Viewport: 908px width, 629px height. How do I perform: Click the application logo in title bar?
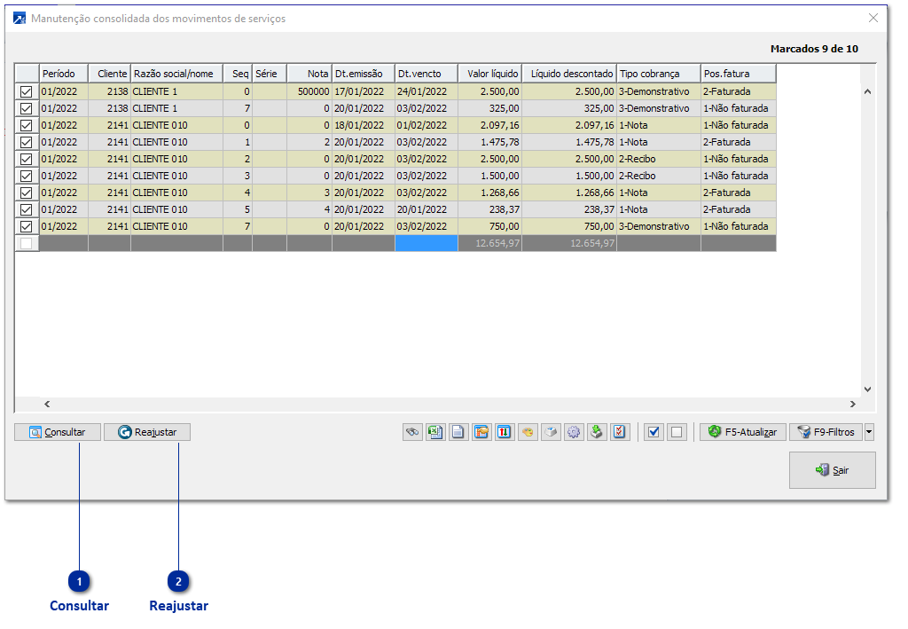(x=20, y=19)
